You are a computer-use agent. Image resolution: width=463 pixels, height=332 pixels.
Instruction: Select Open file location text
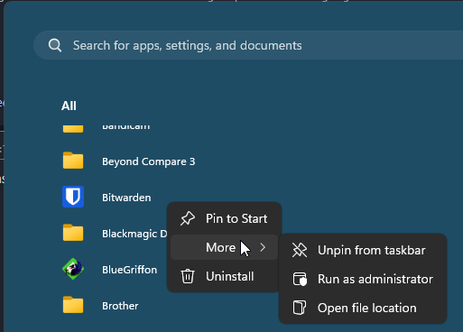click(367, 308)
